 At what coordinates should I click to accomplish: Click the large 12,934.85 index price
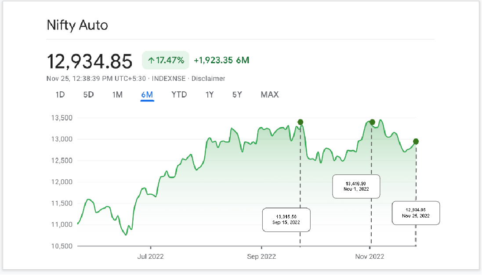90,61
